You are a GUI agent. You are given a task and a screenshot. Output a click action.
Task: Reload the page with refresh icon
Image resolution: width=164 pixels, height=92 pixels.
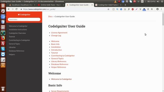16,9
